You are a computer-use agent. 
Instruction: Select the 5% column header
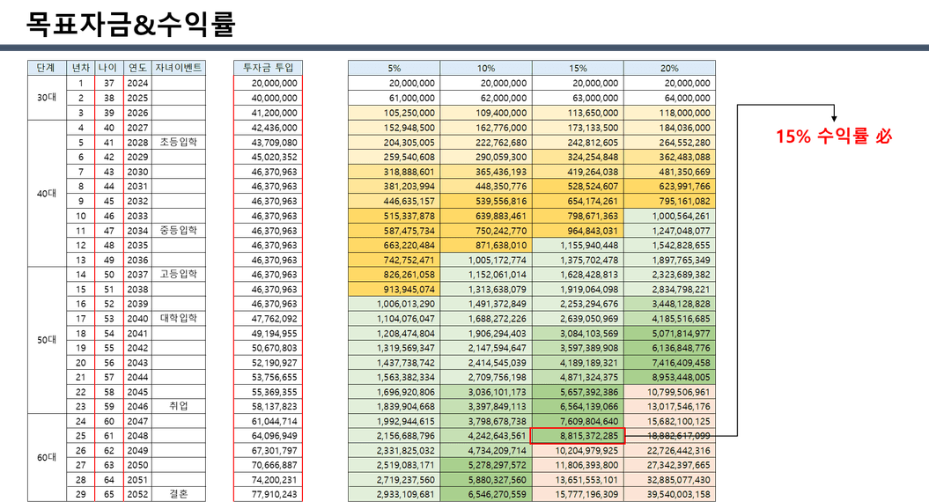394,68
